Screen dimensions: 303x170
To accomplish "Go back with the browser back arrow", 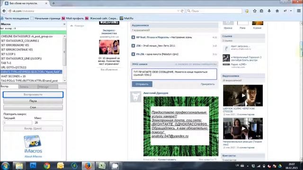I will coord(4,11).
